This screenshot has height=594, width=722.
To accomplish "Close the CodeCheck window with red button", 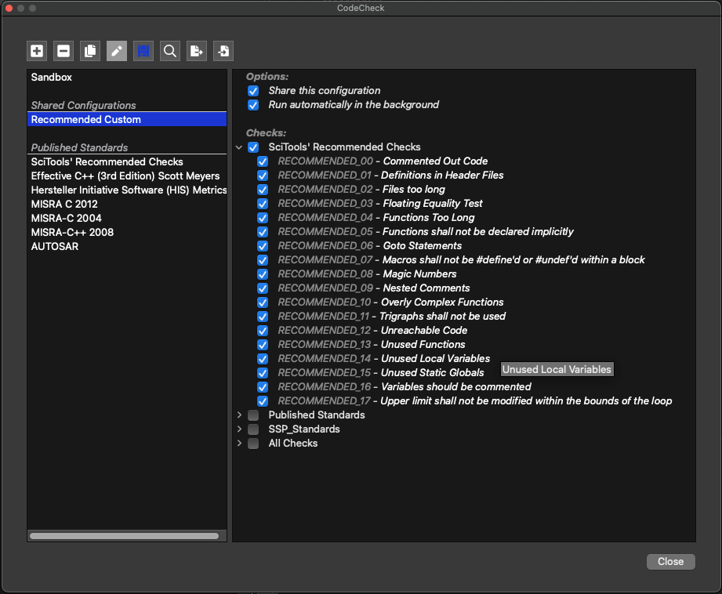I will tap(9, 8).
